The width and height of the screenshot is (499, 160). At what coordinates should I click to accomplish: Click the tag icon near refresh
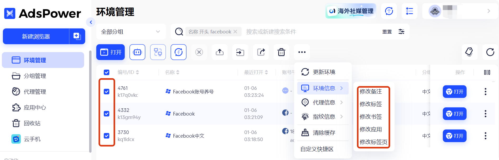(469, 52)
